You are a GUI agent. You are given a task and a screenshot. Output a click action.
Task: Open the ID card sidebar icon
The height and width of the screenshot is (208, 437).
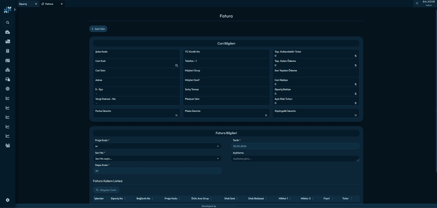[8, 61]
